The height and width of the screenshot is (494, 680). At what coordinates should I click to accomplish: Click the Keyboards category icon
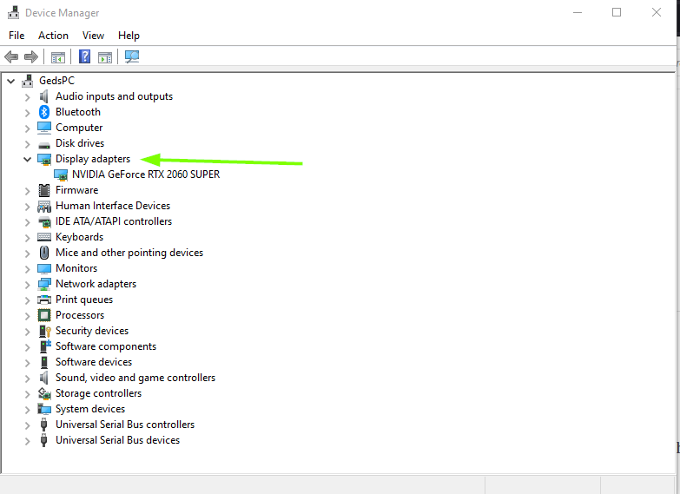[x=44, y=237]
